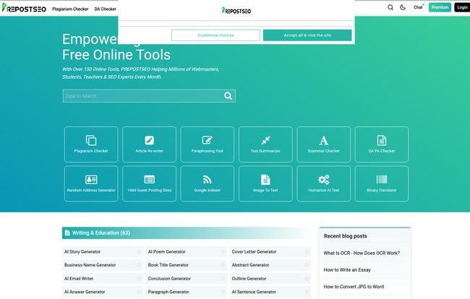Open the Grammar Checker card
Screen dimensions: 470x299
tap(323, 144)
